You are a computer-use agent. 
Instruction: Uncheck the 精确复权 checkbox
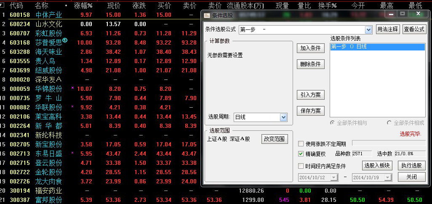tap(301, 154)
